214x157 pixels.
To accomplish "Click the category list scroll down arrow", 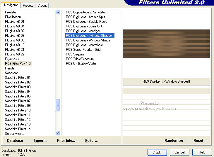I will pyautogui.click(x=58, y=133).
